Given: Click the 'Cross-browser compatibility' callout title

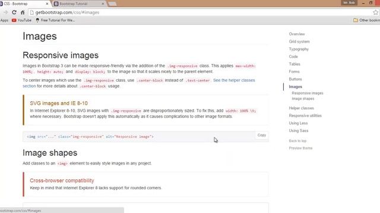Looking at the screenshot, I should tap(62, 180).
